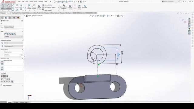
Task: Click the Offset Entities tool
Action: click(x=39, y=7)
